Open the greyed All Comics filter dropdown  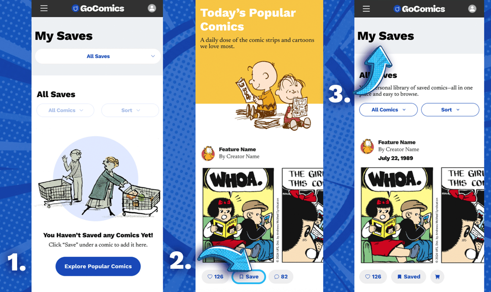65,110
